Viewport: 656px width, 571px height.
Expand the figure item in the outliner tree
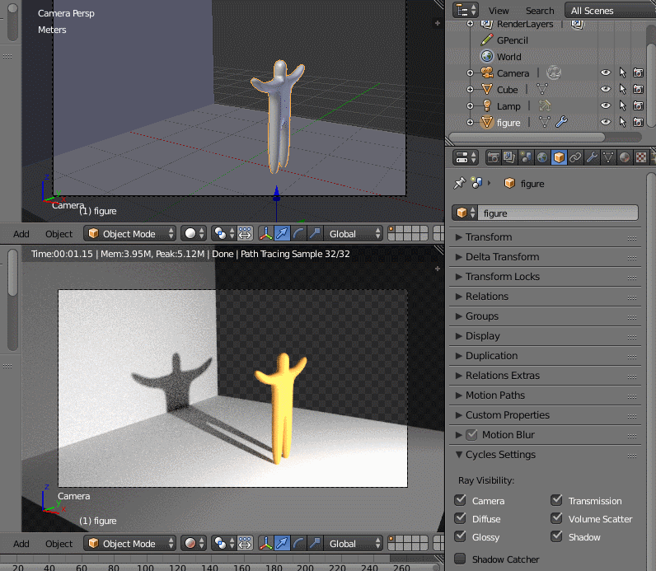point(471,123)
